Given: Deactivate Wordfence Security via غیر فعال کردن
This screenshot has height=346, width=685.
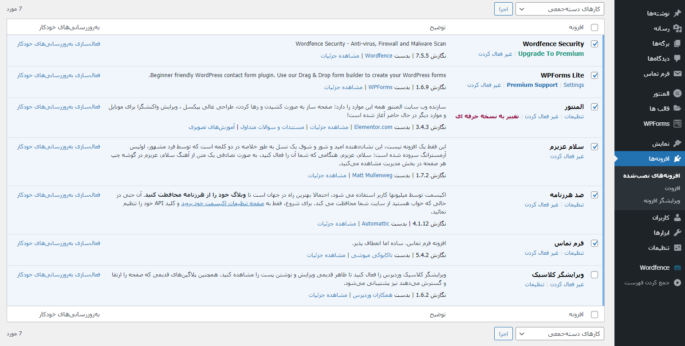Looking at the screenshot, I should (x=495, y=54).
